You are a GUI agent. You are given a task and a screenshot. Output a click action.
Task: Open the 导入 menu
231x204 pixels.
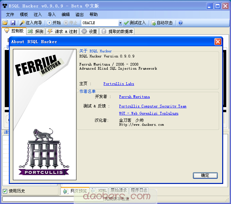click(x=52, y=14)
